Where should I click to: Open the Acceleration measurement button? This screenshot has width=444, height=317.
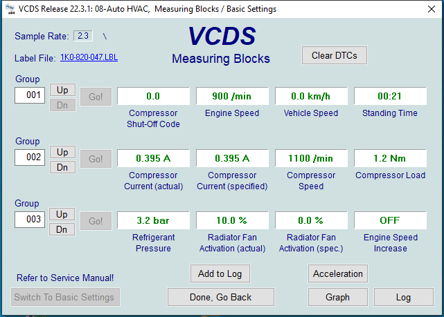337,273
